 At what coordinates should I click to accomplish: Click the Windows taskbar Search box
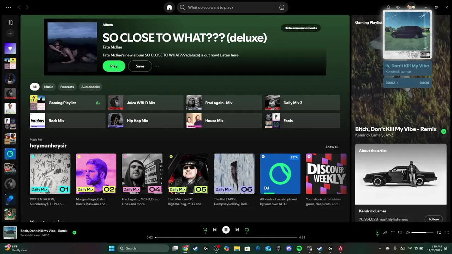143,248
